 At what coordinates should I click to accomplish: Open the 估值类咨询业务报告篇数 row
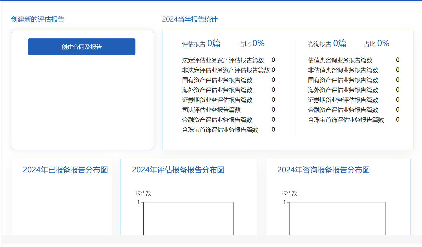pyautogui.click(x=340, y=60)
